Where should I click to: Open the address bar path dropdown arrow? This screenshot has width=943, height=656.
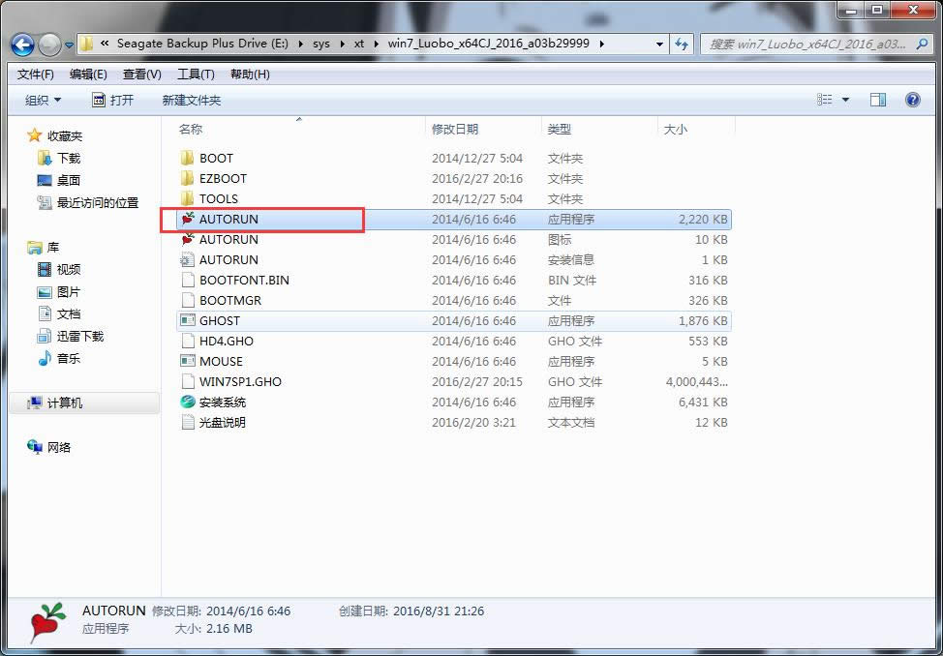click(658, 44)
